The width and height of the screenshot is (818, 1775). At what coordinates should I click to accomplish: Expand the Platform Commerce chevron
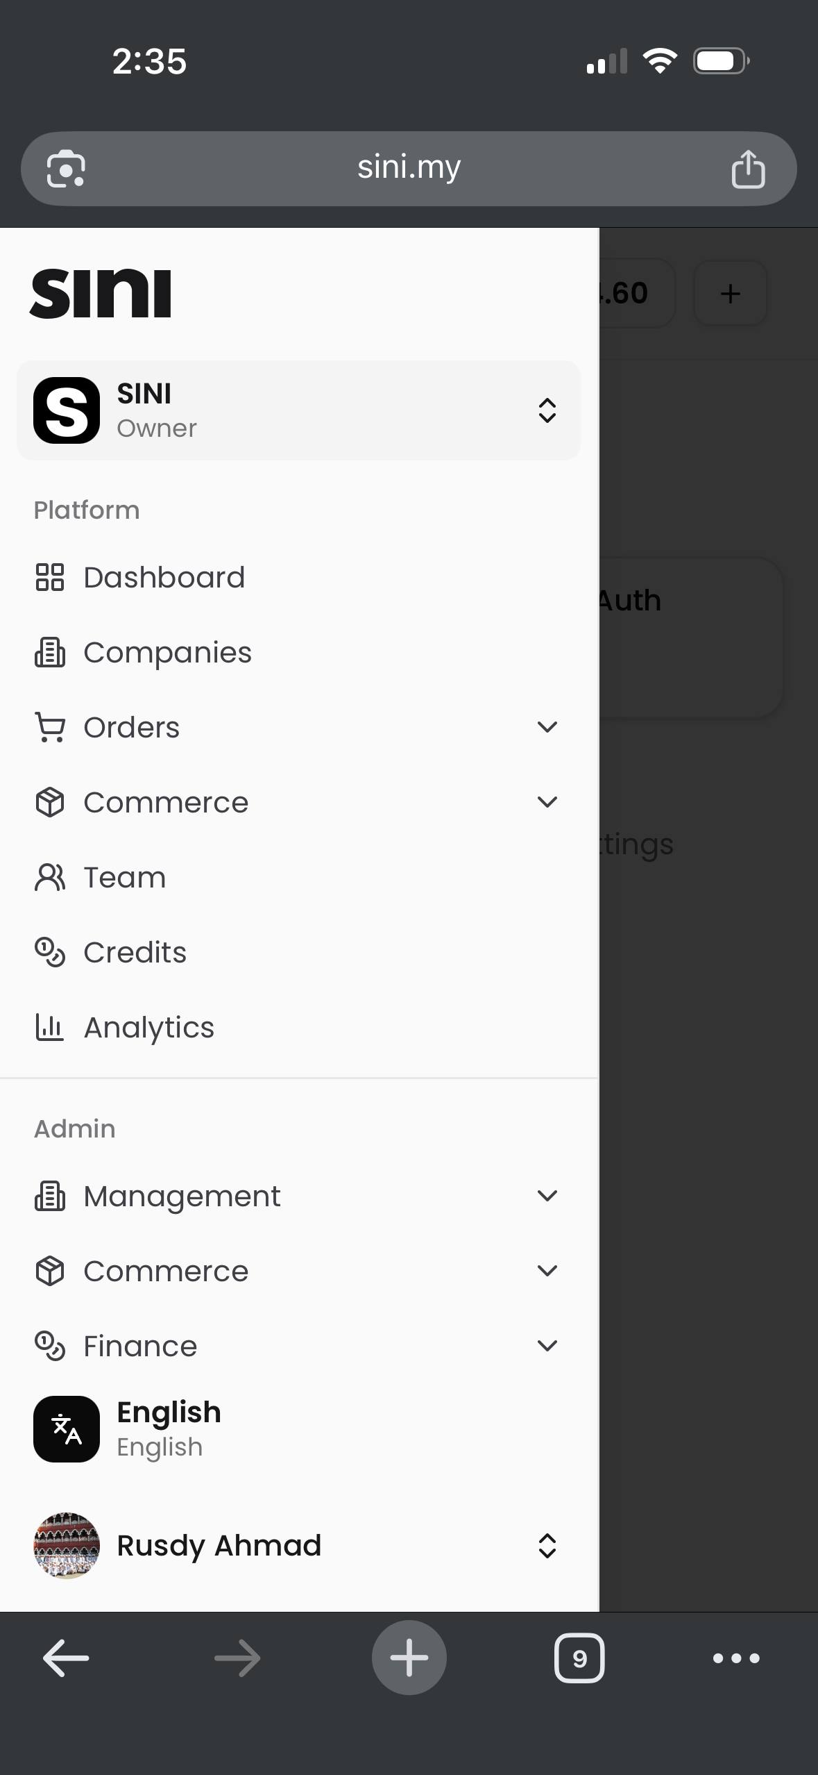pyautogui.click(x=547, y=802)
